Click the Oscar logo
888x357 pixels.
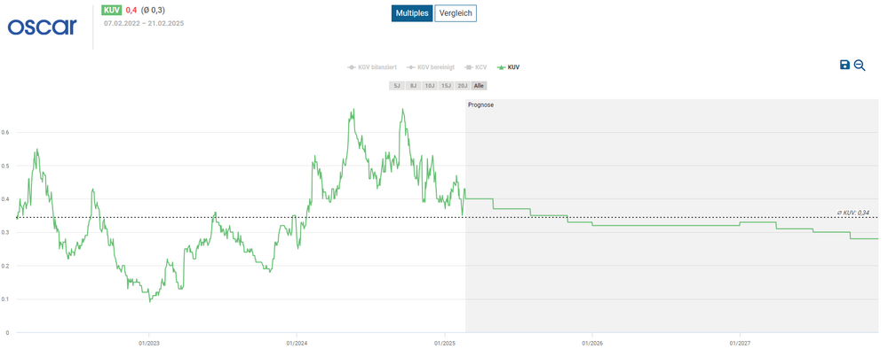tap(41, 27)
